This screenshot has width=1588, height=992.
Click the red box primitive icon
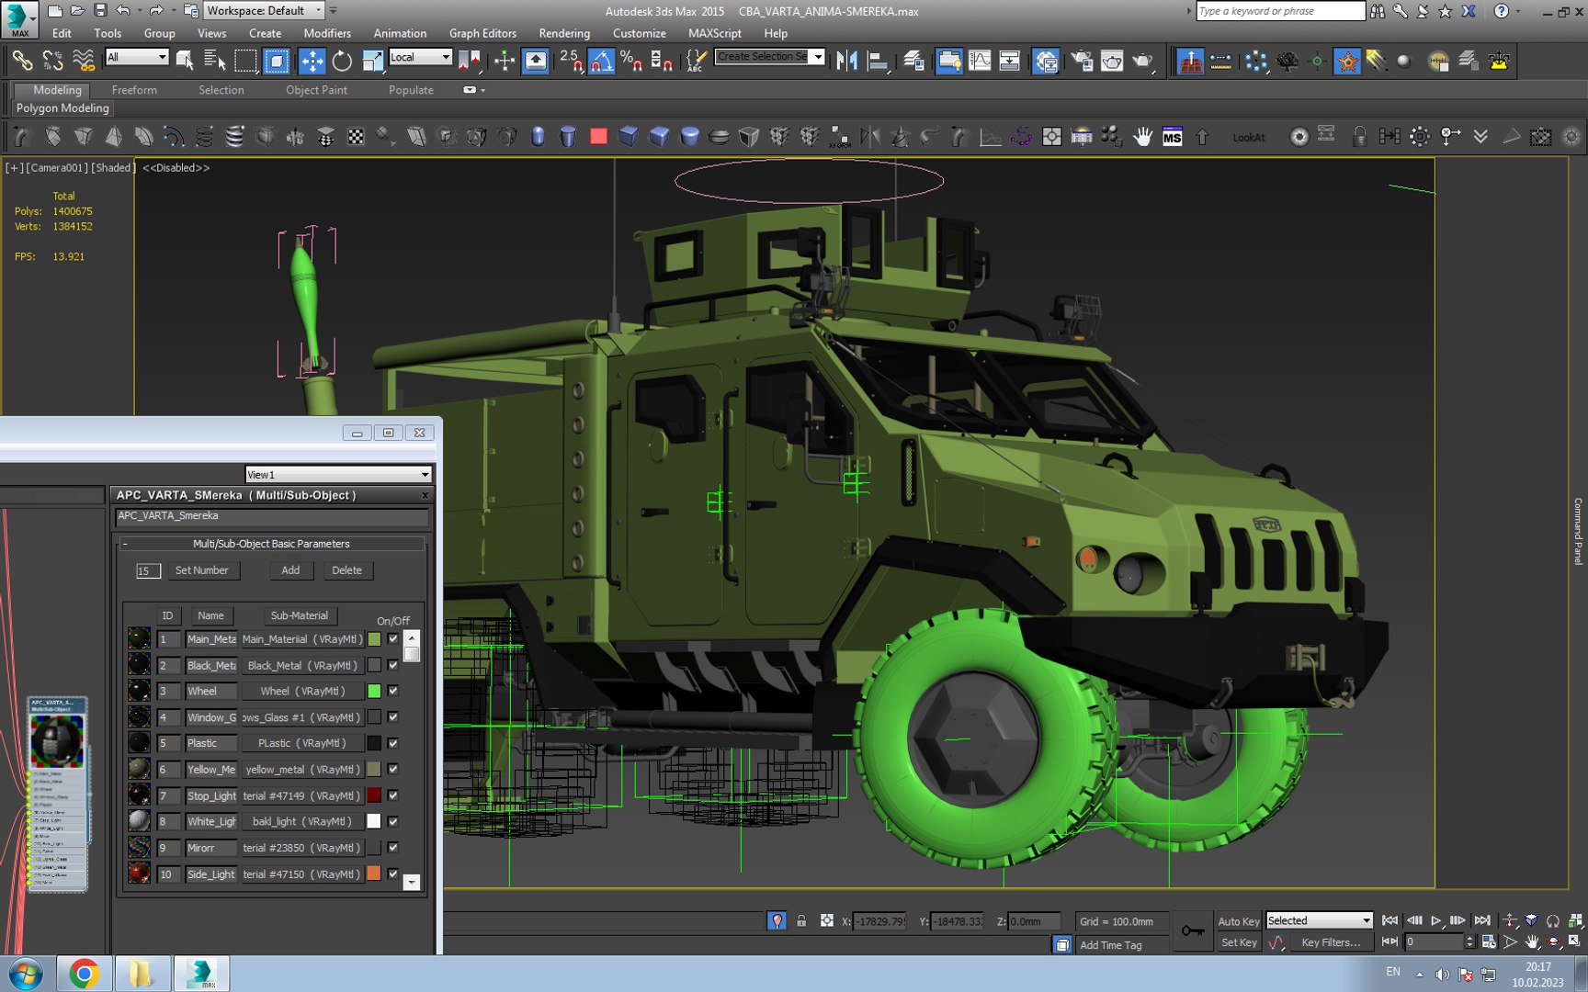coord(598,137)
